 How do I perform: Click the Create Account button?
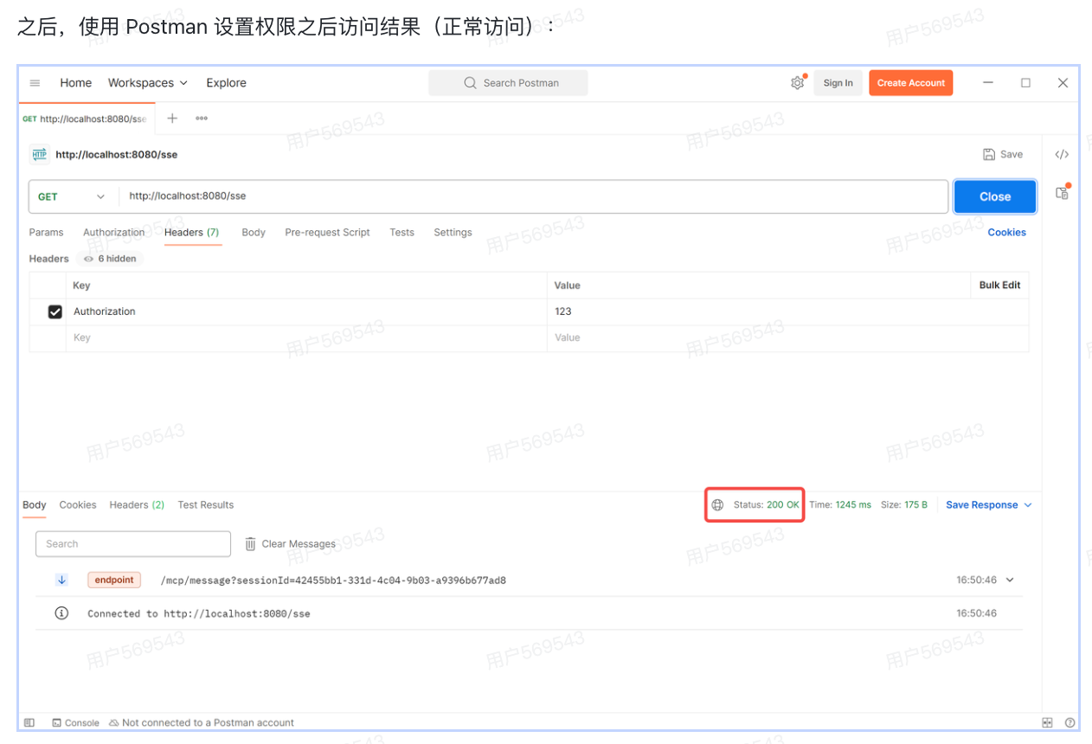910,83
